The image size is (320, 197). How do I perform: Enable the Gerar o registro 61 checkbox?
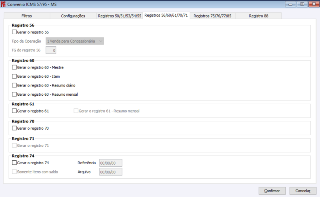click(x=14, y=111)
